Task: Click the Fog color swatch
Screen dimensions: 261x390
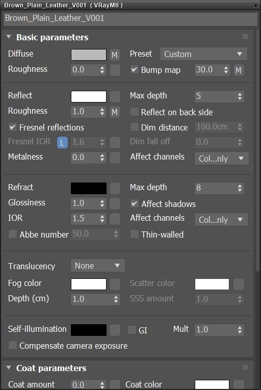Action: (89, 284)
